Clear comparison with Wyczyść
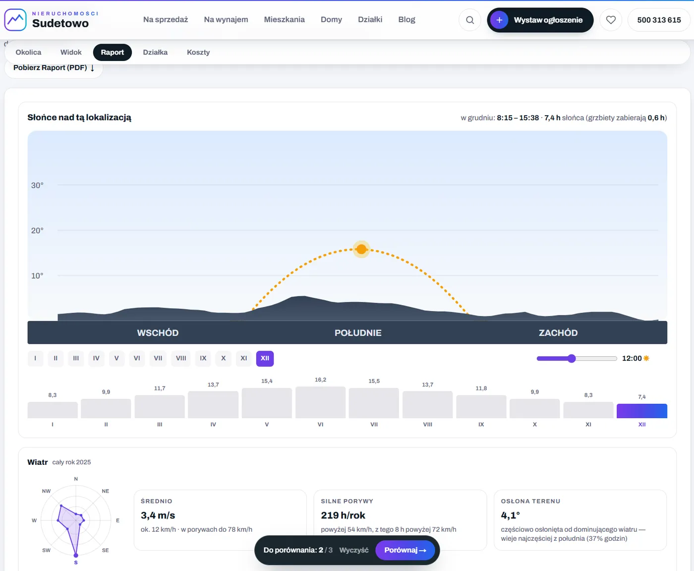 click(354, 550)
